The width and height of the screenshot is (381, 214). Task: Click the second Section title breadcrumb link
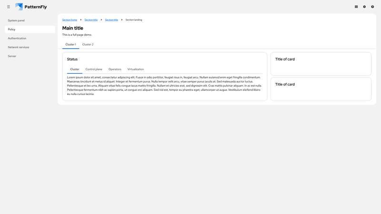coord(111,20)
